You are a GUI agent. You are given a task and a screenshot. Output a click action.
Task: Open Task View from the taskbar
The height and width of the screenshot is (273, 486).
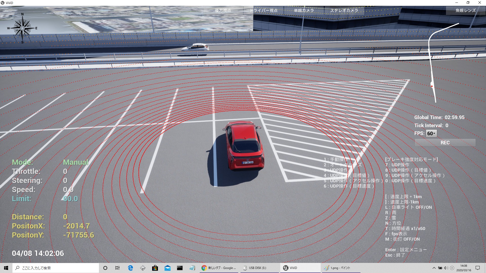point(117,268)
